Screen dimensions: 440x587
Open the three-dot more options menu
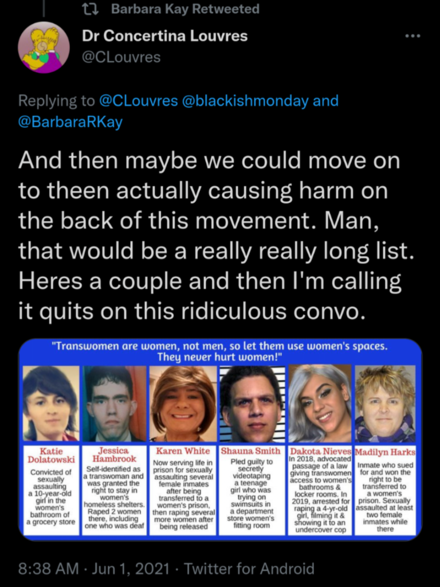pos(413,36)
